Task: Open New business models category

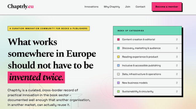Action: [x=147, y=83]
